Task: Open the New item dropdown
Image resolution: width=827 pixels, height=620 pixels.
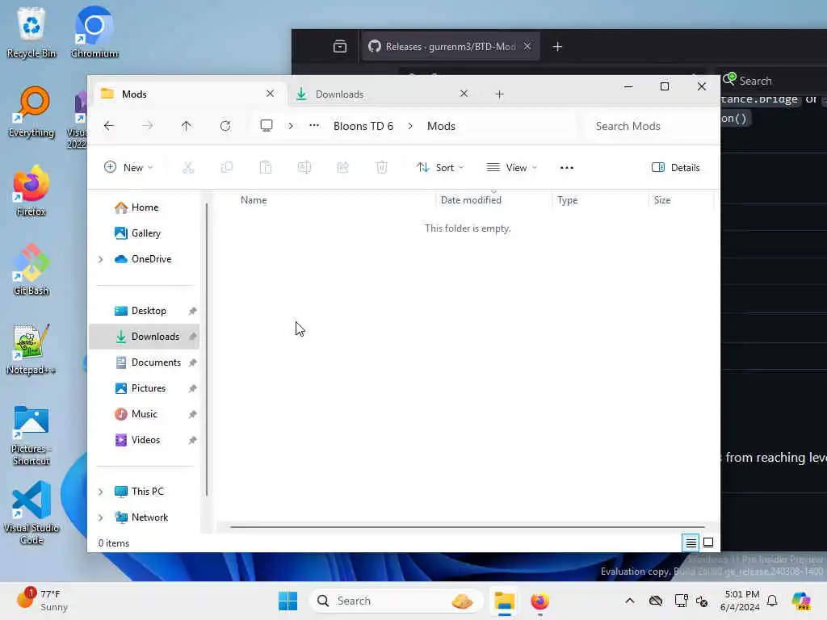Action: (x=128, y=168)
